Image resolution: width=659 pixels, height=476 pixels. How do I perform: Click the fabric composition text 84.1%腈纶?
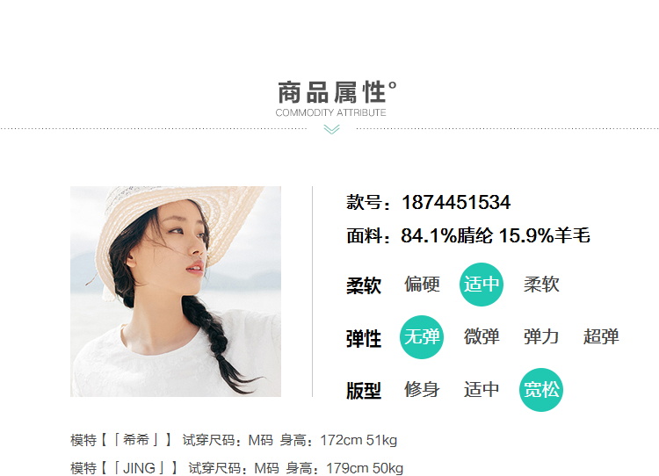pyautogui.click(x=447, y=235)
